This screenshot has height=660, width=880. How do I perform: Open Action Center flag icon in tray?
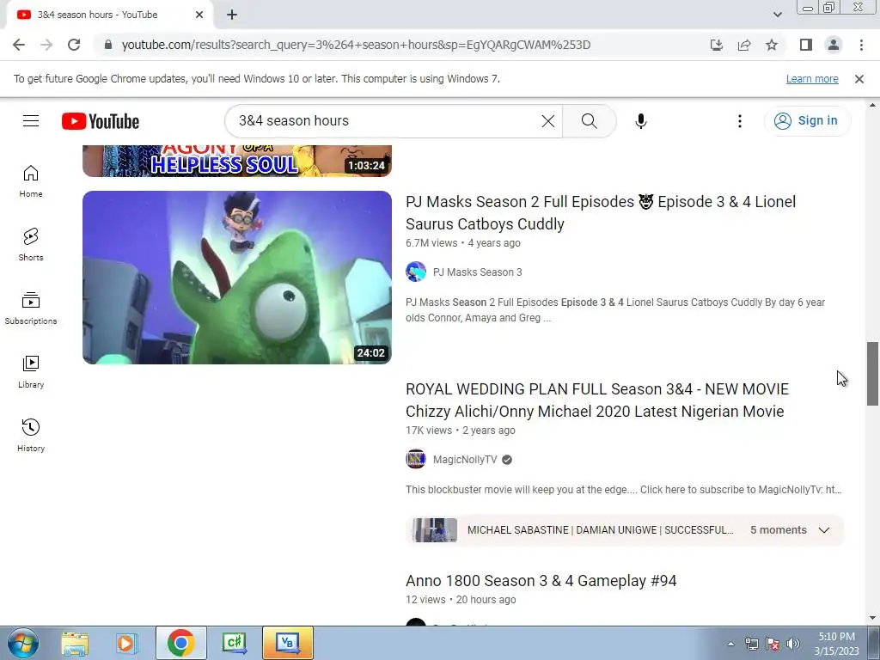coord(773,644)
